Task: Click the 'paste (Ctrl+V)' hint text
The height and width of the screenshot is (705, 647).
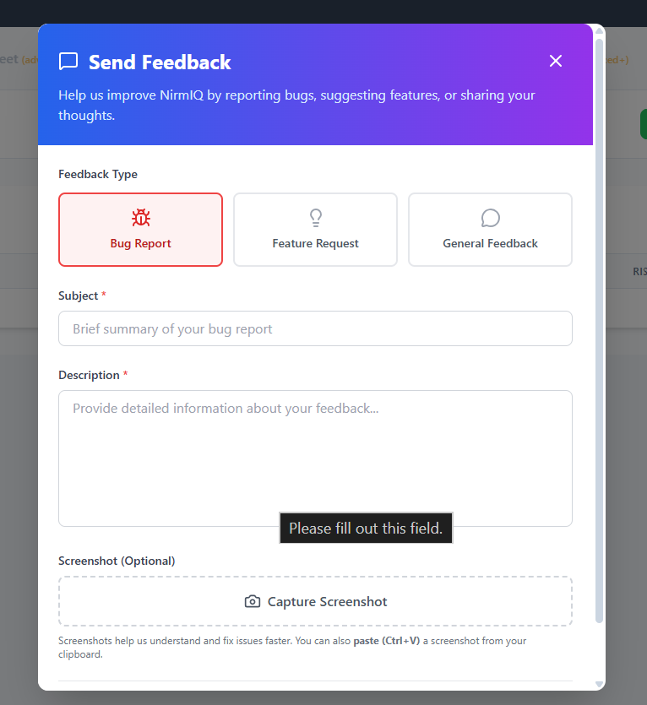Action: [x=387, y=641]
